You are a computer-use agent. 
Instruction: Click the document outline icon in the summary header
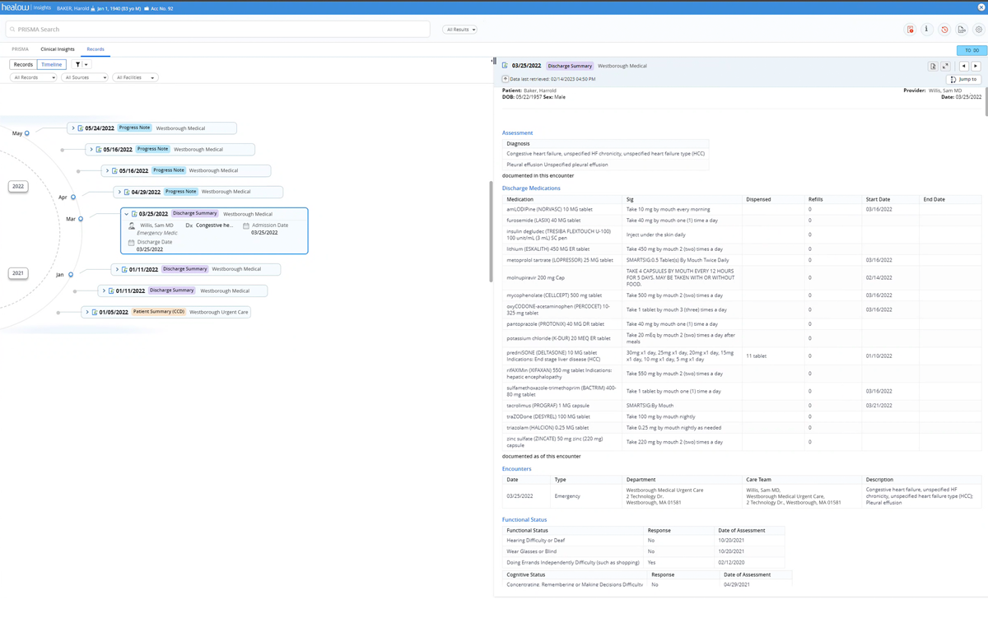pos(932,66)
